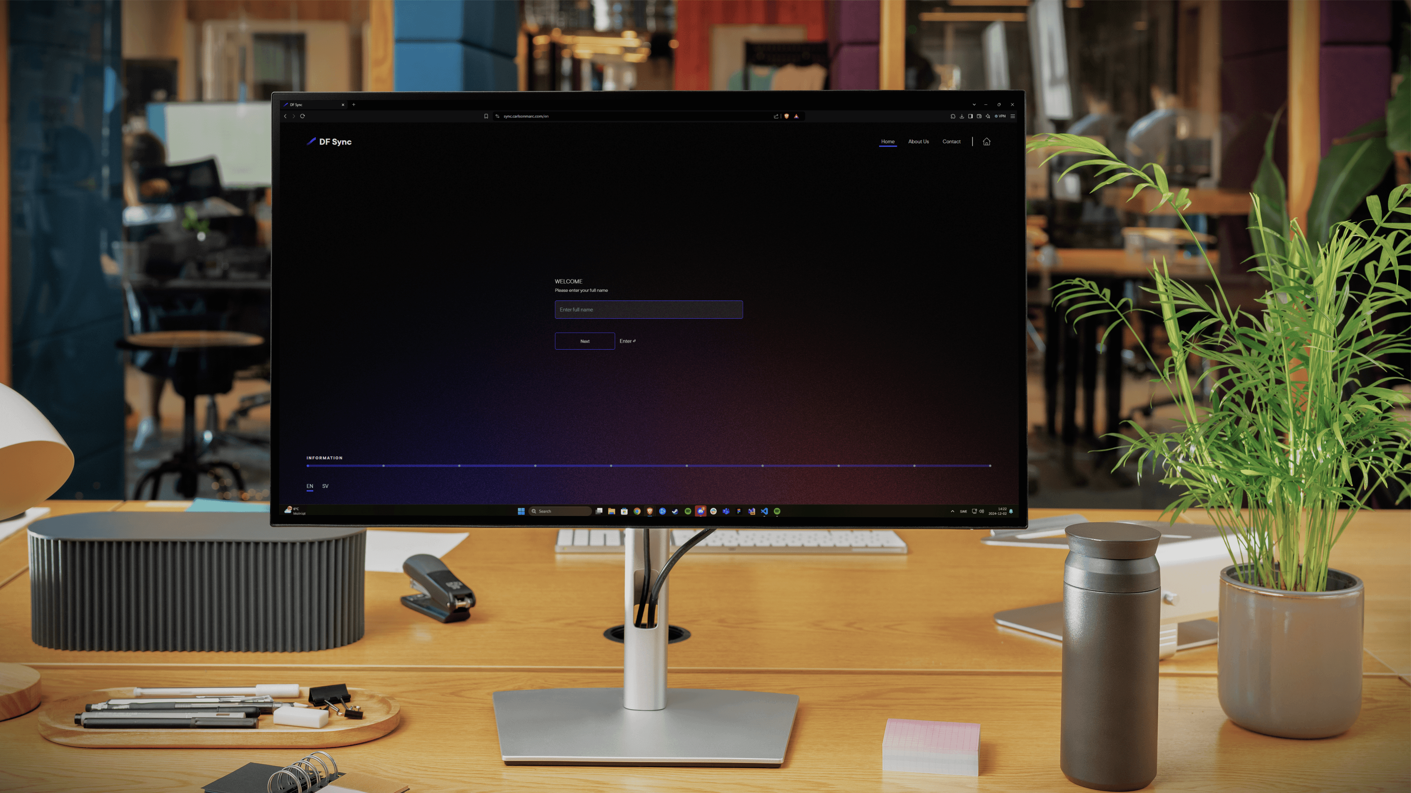Screen dimensions: 1411x793
Task: Click the Next button
Action: point(585,341)
